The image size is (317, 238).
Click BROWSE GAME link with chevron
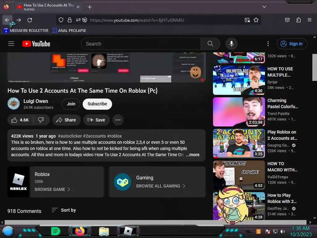coord(52,189)
